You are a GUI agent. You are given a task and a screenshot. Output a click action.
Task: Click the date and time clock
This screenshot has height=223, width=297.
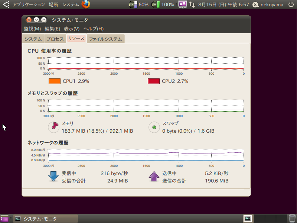(x=223, y=4)
